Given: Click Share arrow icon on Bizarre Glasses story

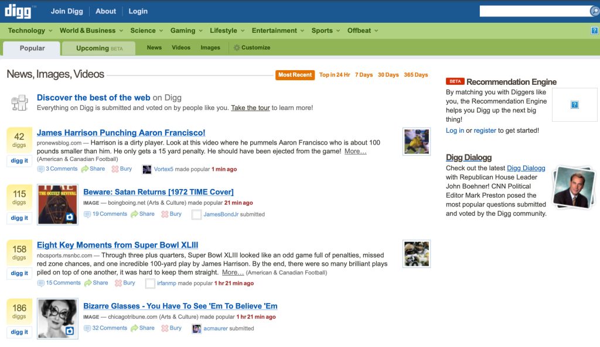Looking at the screenshot, I should (x=134, y=328).
